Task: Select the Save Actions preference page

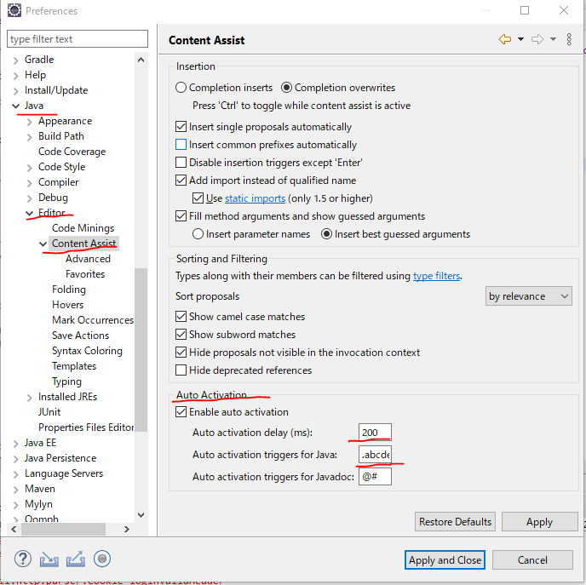Action: pyautogui.click(x=80, y=336)
